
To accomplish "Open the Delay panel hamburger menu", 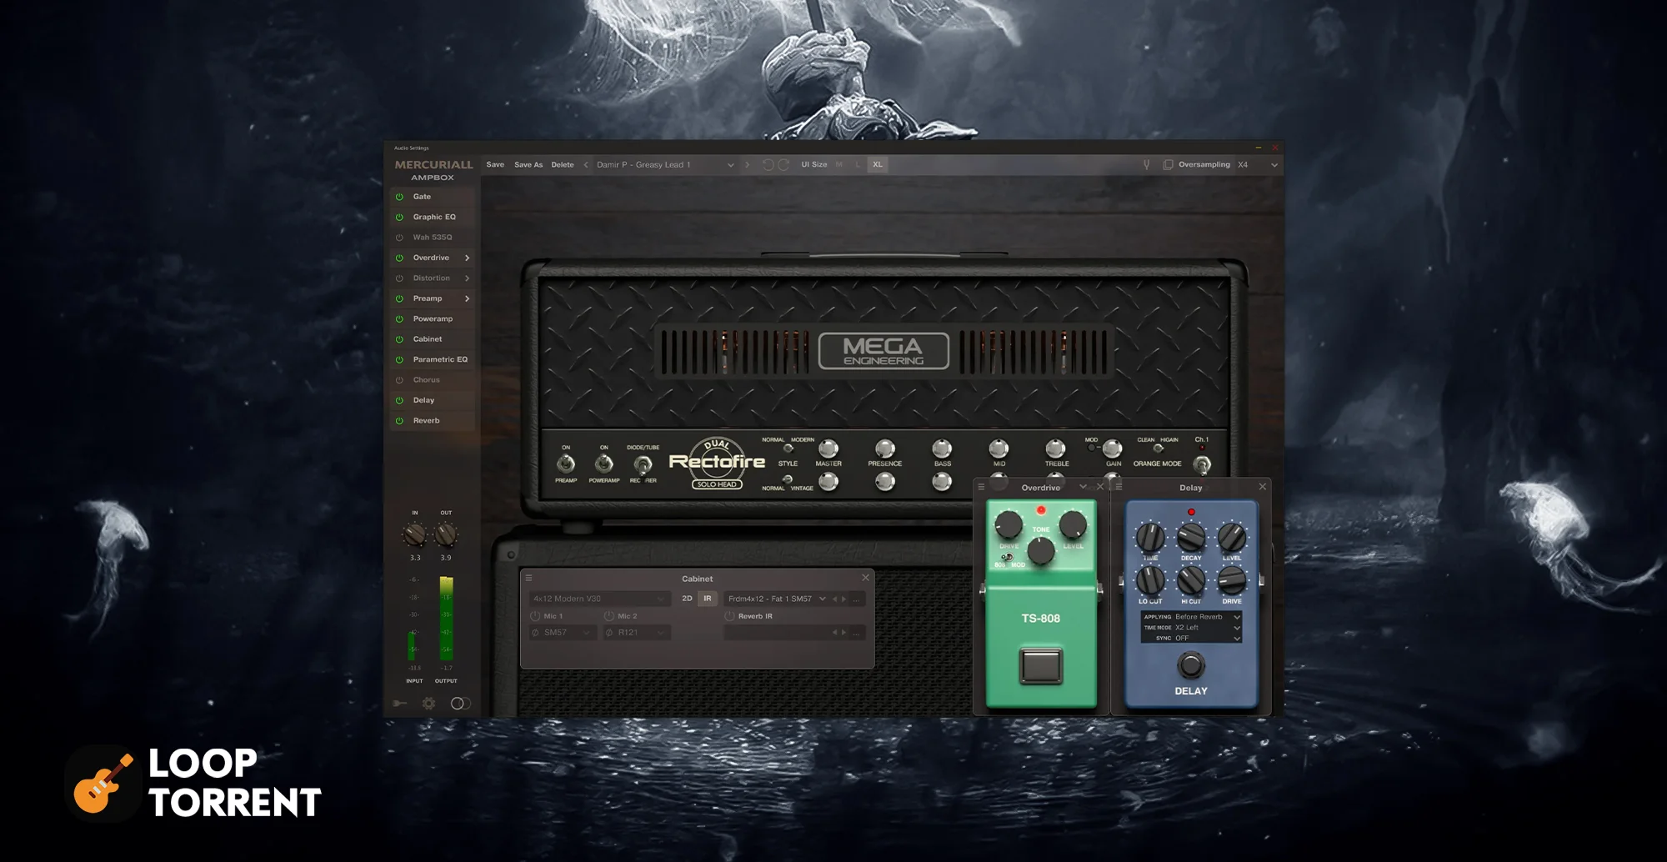I will (x=1119, y=487).
